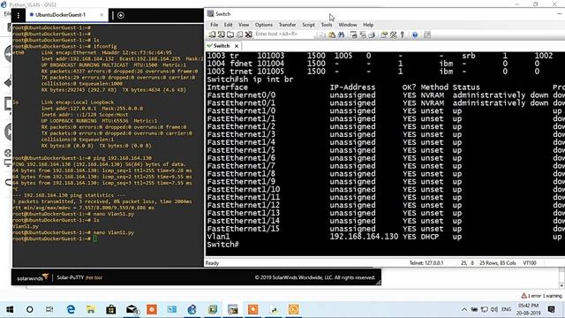
Task: Open Global Options tools icon
Action: pos(393,34)
